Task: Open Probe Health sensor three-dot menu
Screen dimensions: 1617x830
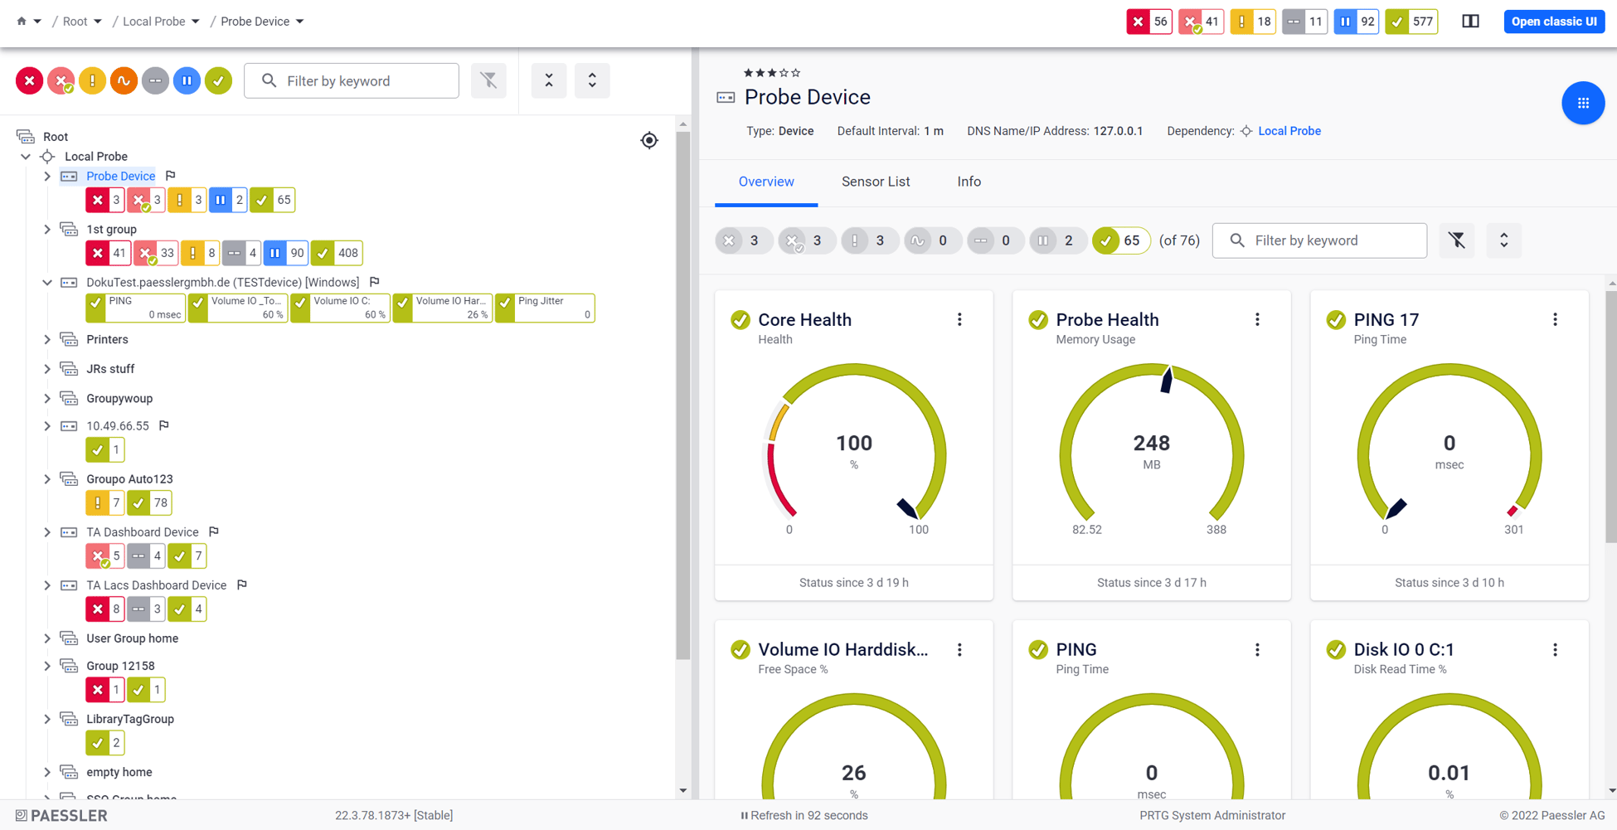Action: click(1257, 320)
